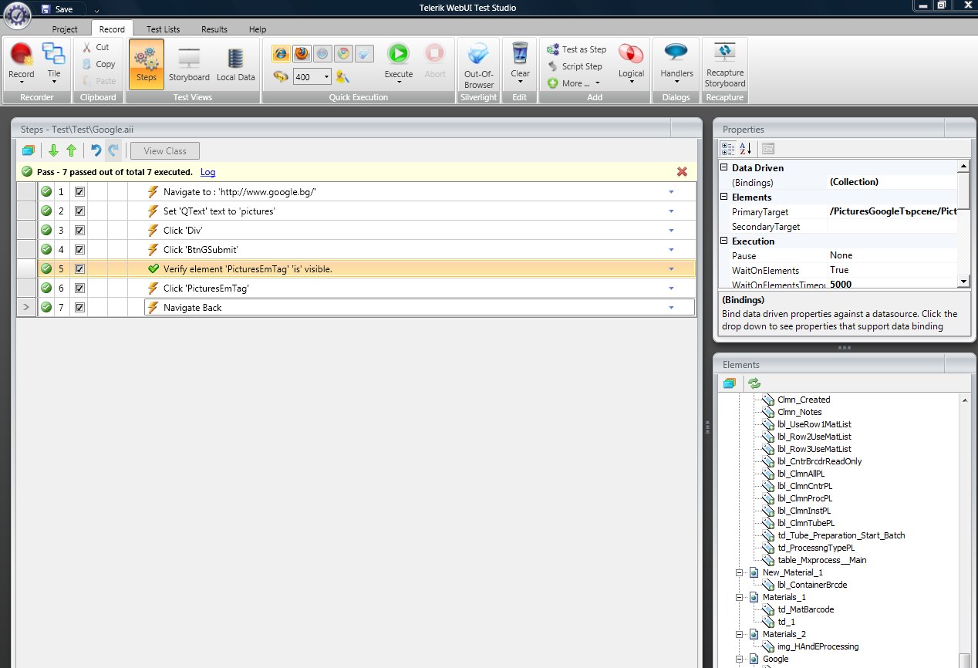The height and width of the screenshot is (668, 978).
Task: Click the undo arrow in Steps toolbar
Action: tap(96, 150)
